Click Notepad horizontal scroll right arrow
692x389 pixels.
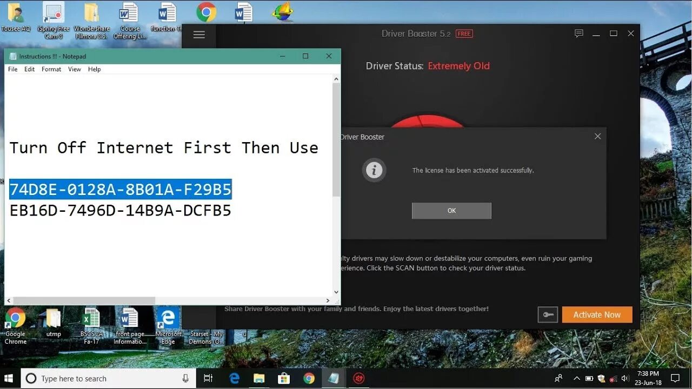[328, 300]
